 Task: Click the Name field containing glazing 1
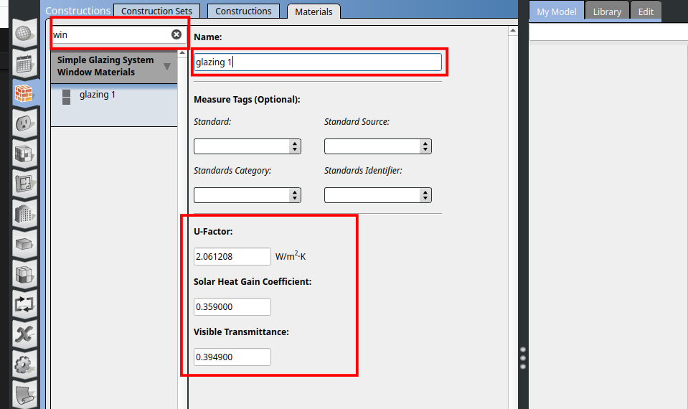pos(318,62)
